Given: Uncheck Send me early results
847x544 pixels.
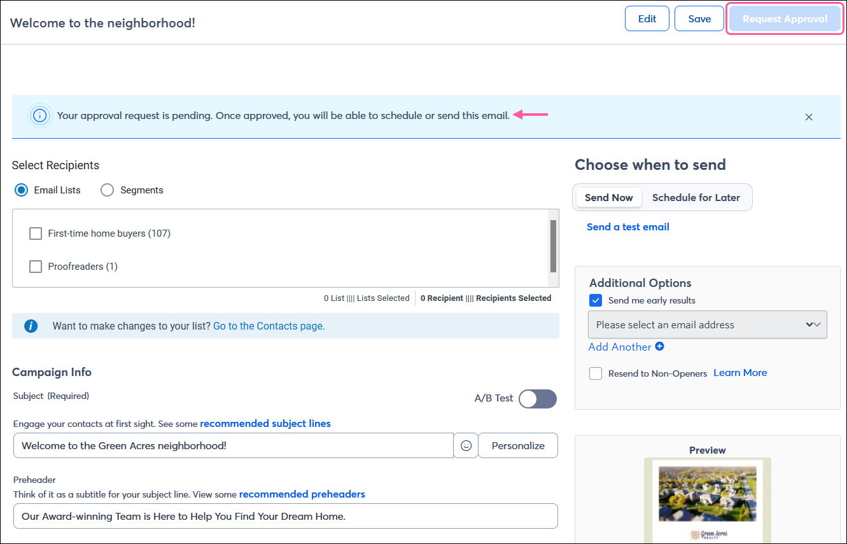Looking at the screenshot, I should [x=595, y=300].
